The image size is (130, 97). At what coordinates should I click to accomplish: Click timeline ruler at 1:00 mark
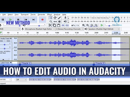(57, 33)
